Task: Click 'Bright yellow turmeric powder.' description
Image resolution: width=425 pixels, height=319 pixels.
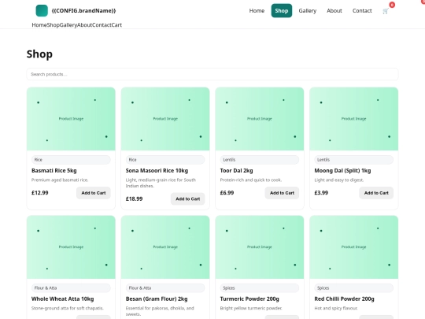Action: (251, 308)
